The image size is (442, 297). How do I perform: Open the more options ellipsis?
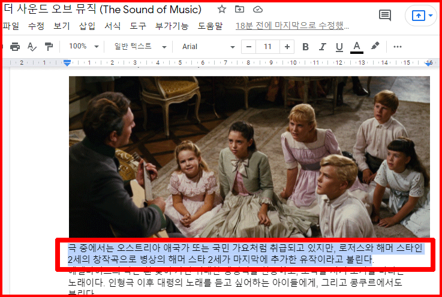click(398, 47)
